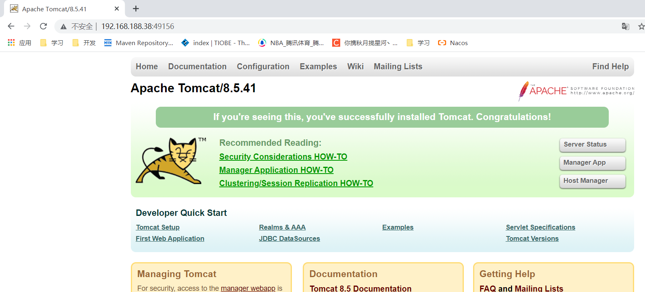This screenshot has height=292, width=645.
Task: Open the Tomcat Setup link
Action: [x=158, y=227]
